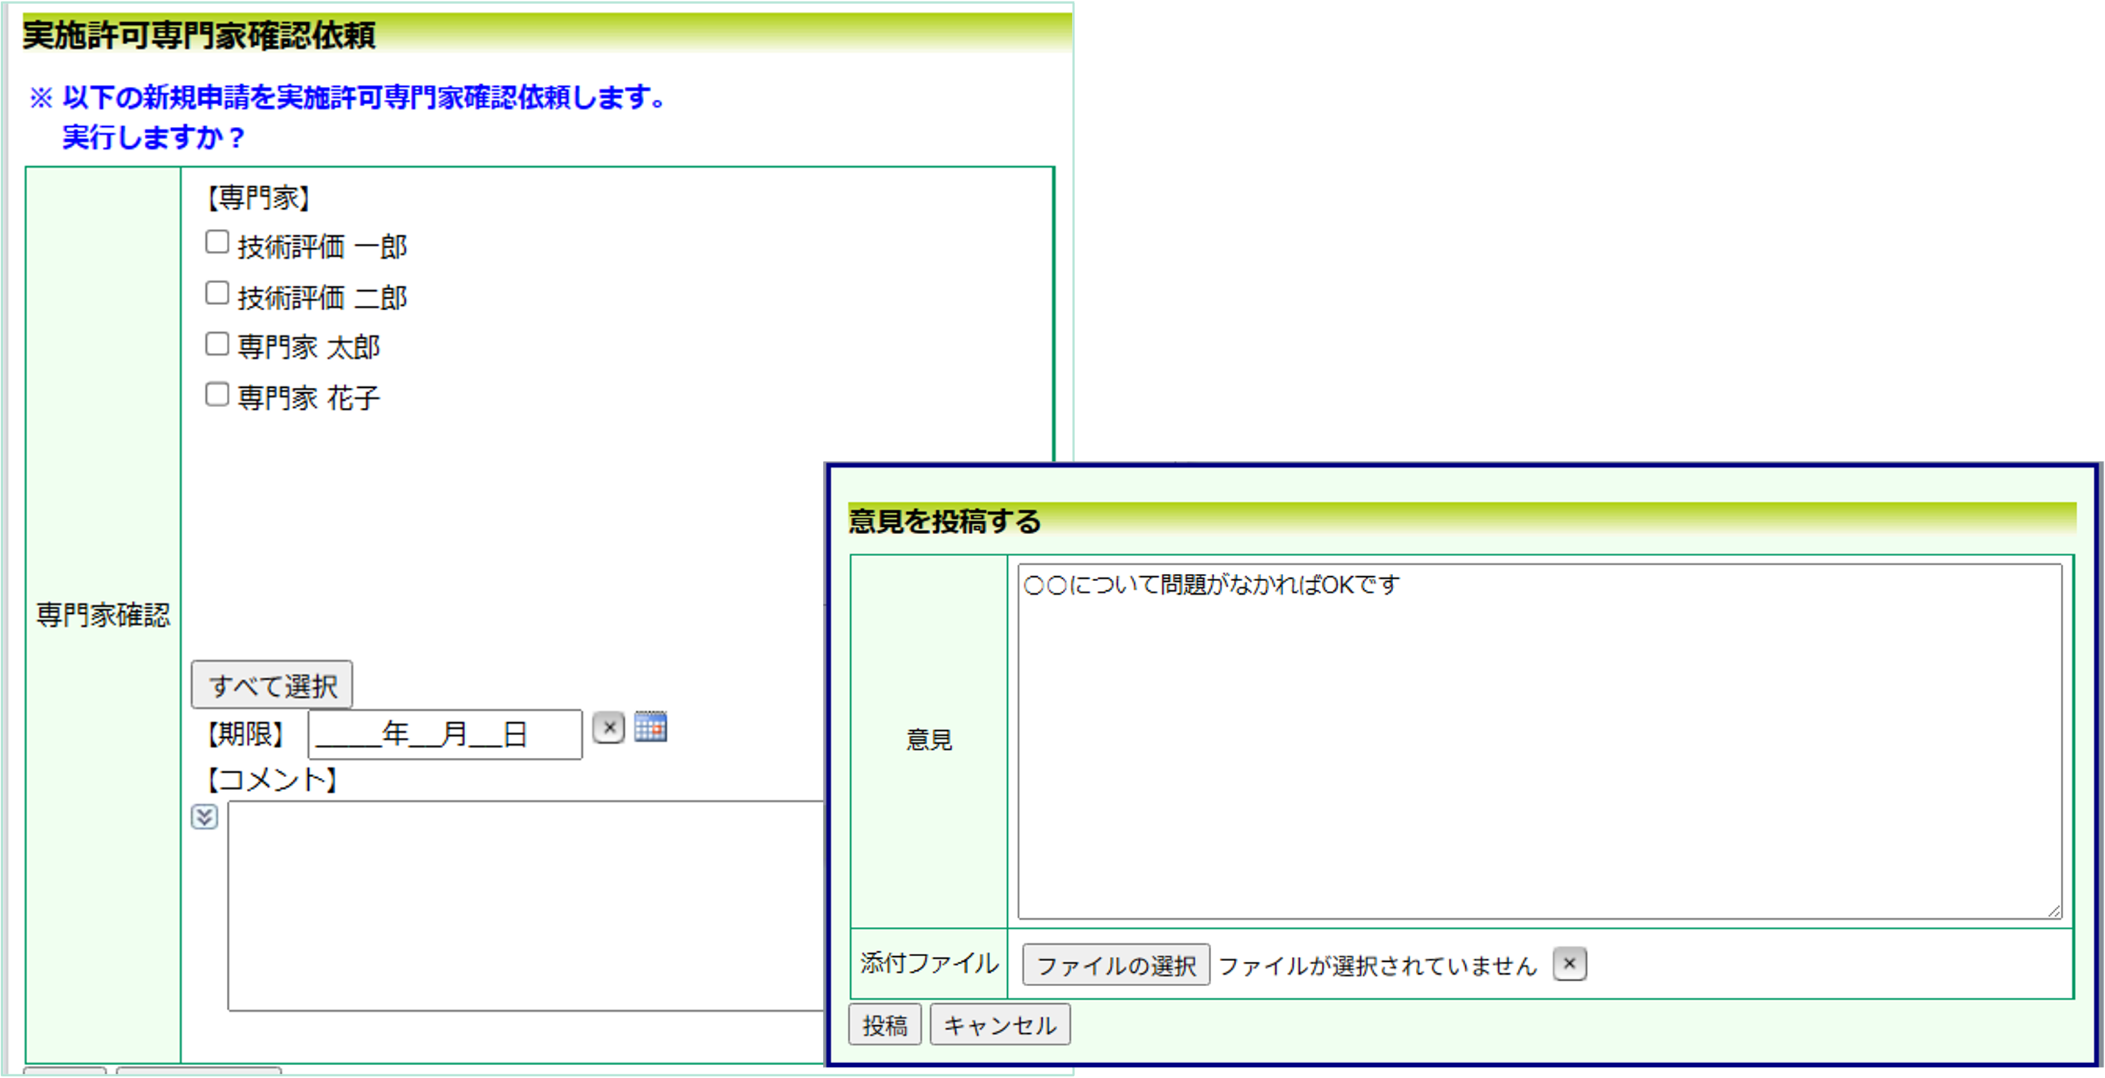Check the 専門家 花子 checkbox

pos(215,394)
